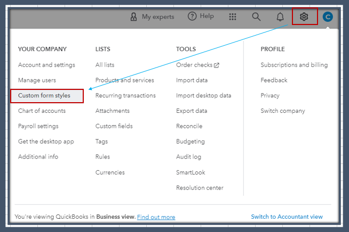Open Resolution center

click(x=200, y=188)
